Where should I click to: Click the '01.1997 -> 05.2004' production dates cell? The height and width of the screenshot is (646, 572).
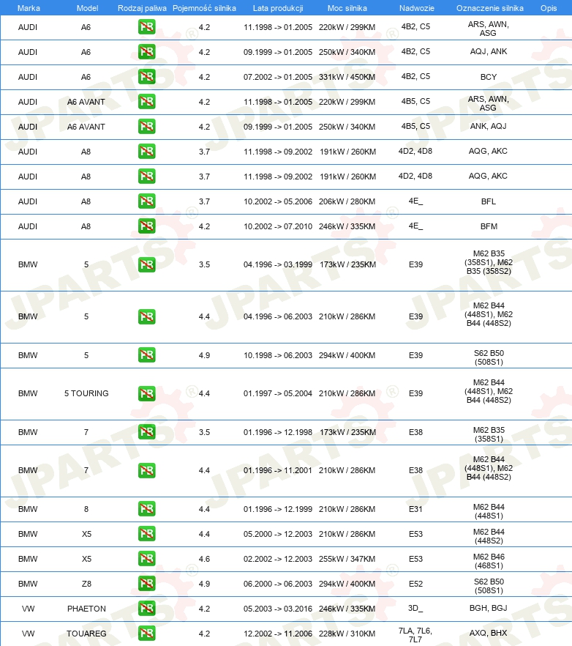(x=278, y=393)
